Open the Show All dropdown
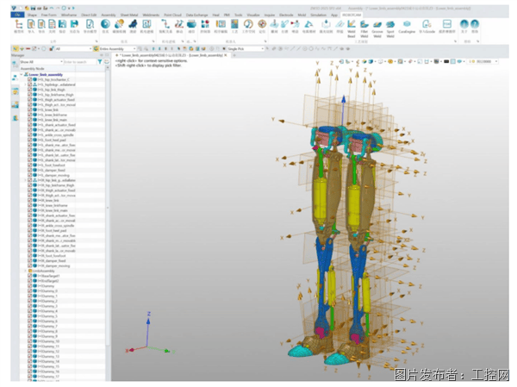Viewport: 517px width, 387px height. [x=41, y=62]
